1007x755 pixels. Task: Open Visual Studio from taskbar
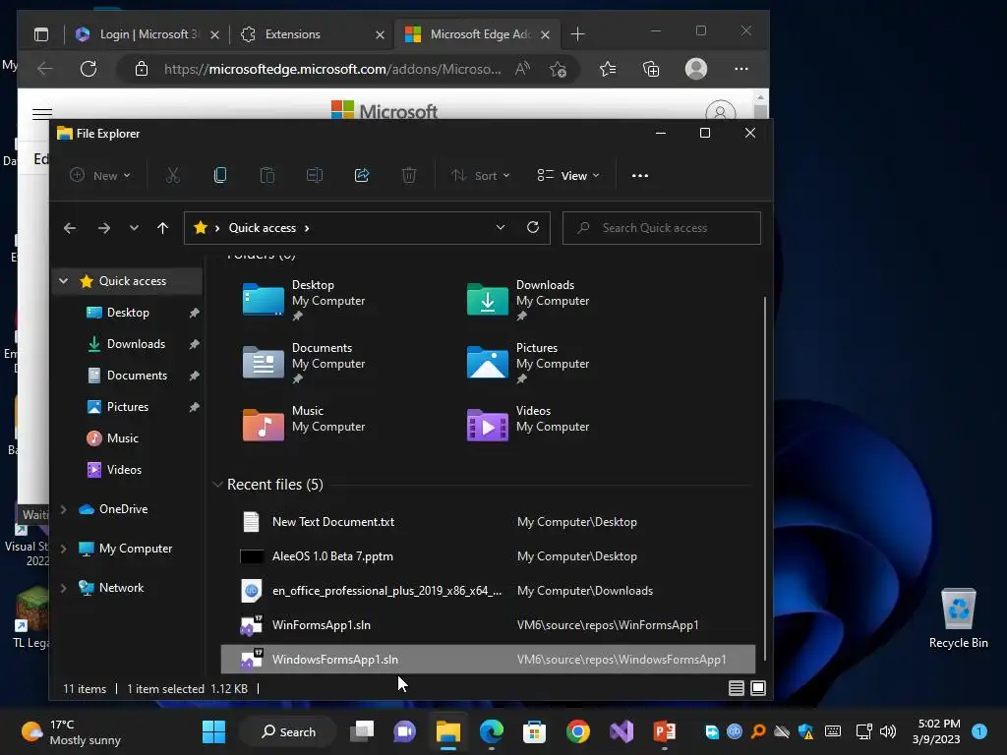[622, 731]
